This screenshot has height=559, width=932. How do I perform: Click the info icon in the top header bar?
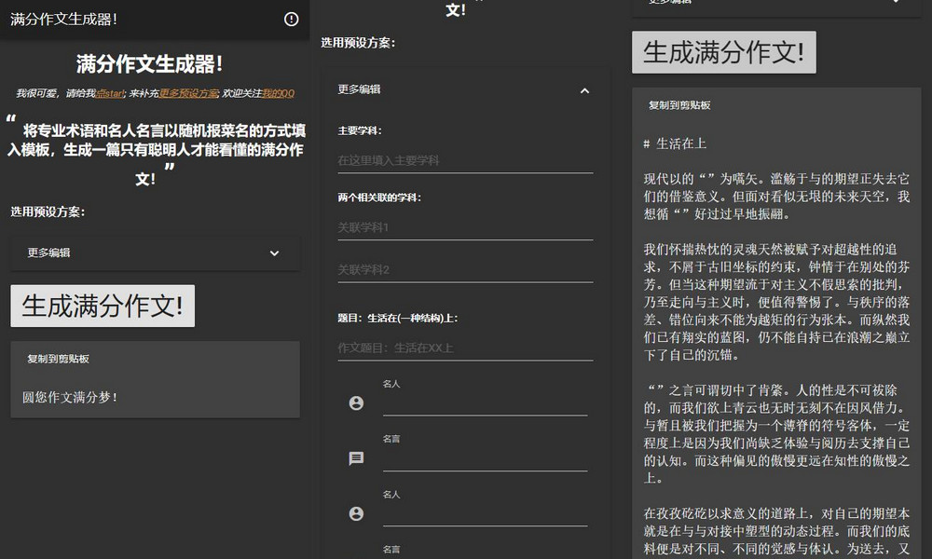pos(292,20)
